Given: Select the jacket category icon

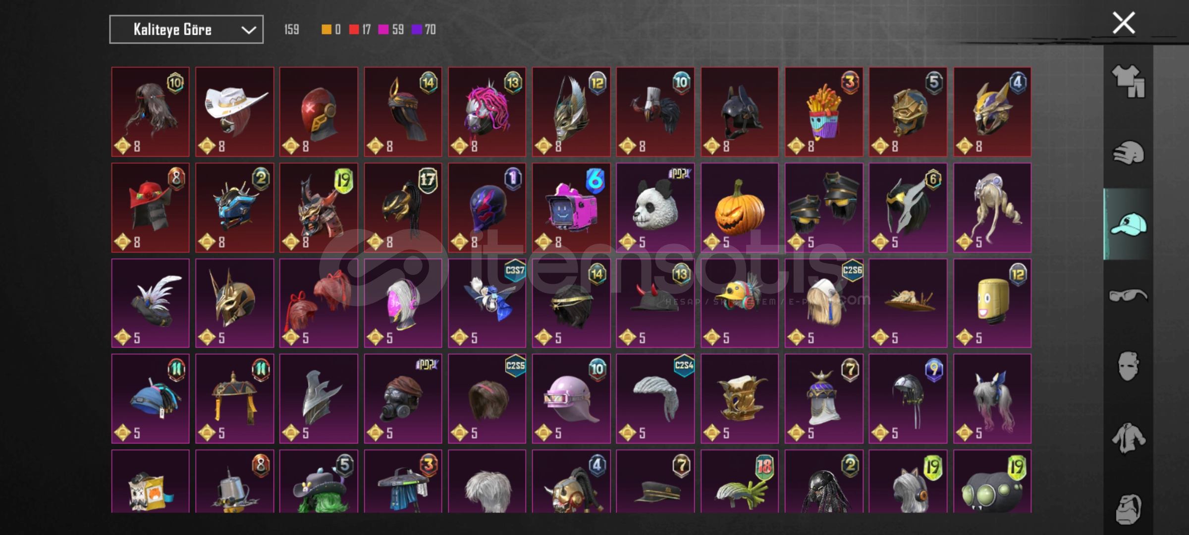Looking at the screenshot, I should tap(1128, 437).
